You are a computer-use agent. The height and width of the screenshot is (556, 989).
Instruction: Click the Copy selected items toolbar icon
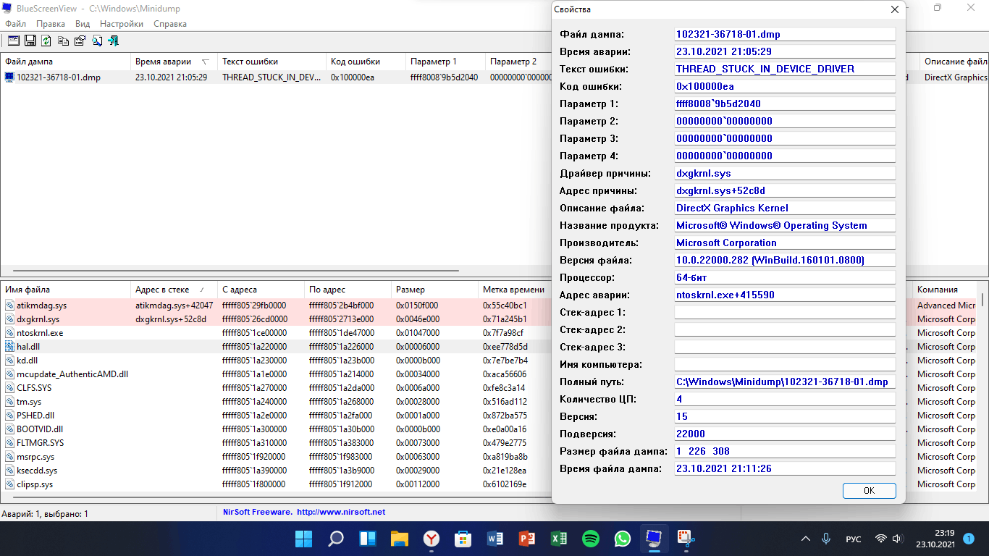click(63, 41)
